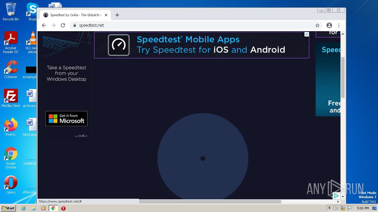Open the Firefox desktop shortcut
This screenshot has height=212, width=378.
click(11, 127)
